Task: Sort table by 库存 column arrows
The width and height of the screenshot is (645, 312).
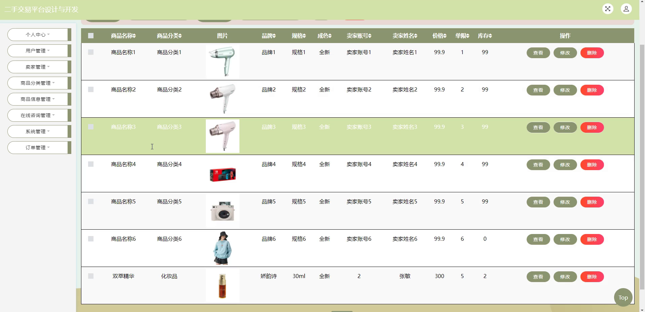Action: tap(490, 36)
